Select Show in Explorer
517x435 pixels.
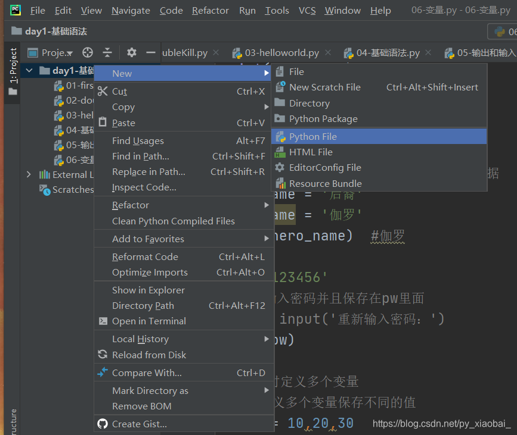[x=184, y=290]
